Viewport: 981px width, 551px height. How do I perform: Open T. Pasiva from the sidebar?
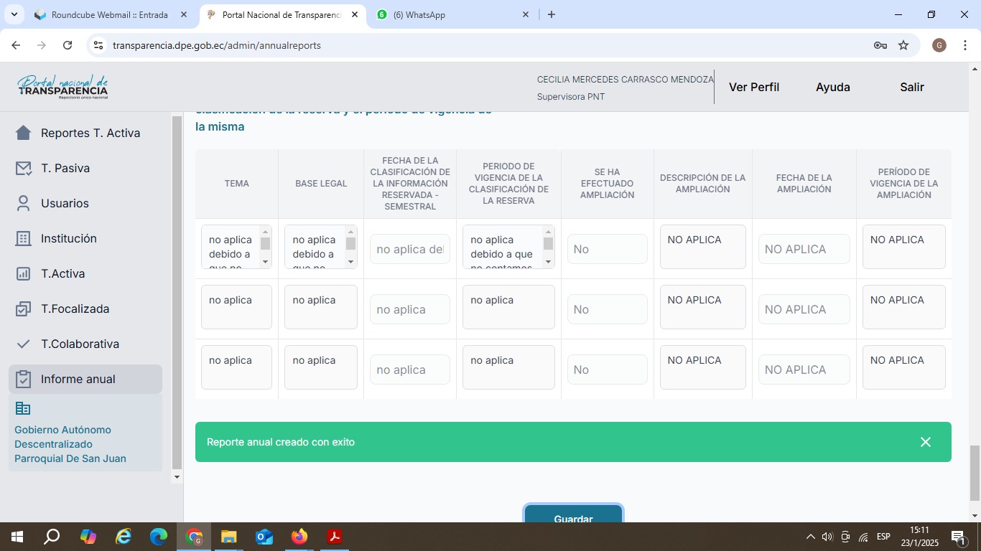point(65,169)
